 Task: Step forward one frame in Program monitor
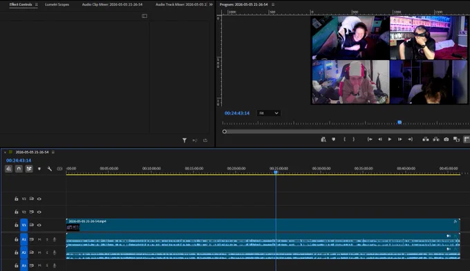click(x=400, y=139)
